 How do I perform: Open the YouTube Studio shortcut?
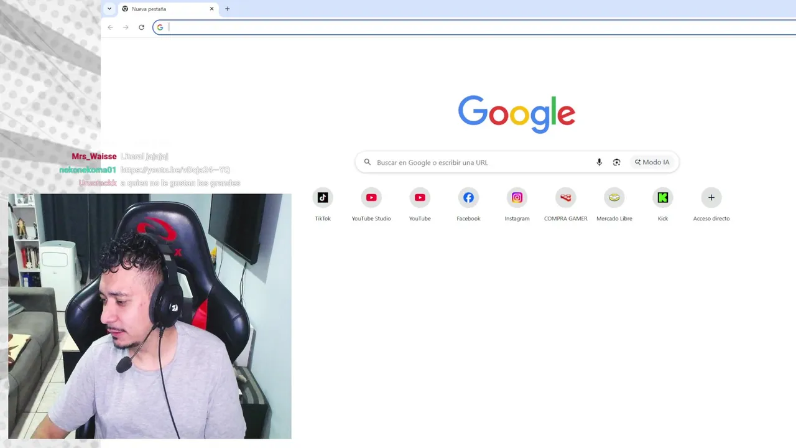(x=371, y=205)
